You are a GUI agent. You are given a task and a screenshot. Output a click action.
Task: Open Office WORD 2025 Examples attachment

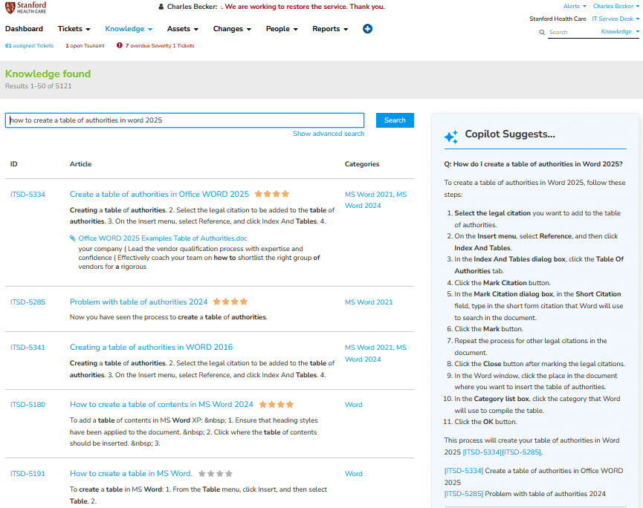163,238
